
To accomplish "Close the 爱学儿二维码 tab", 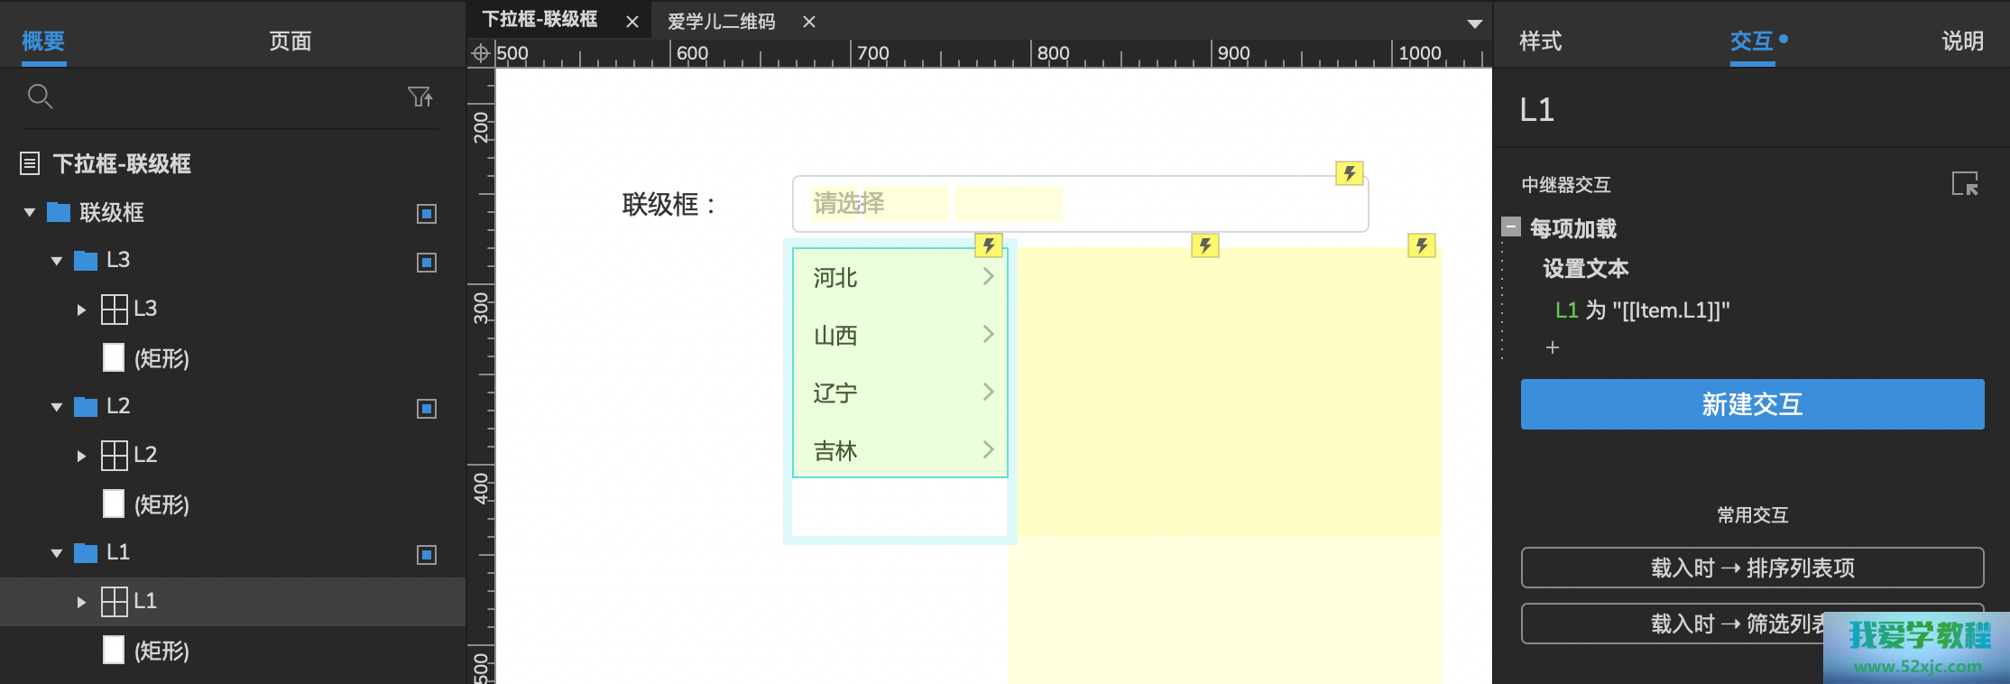I will click(x=809, y=22).
